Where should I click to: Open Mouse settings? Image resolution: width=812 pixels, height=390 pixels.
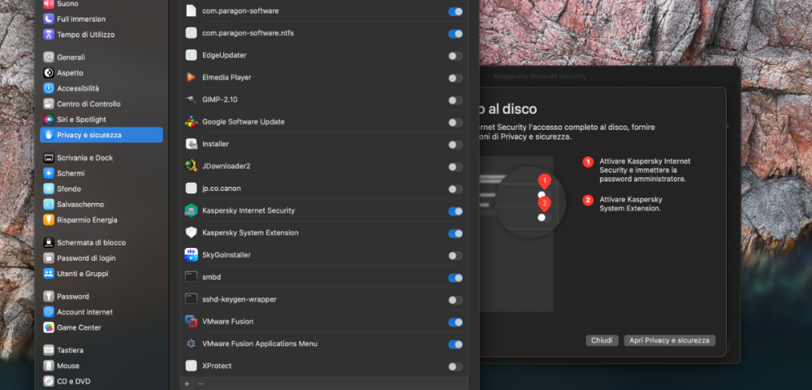[x=101, y=366]
